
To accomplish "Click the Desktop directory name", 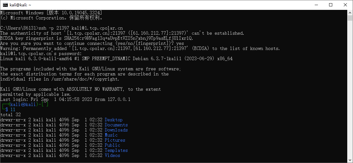I will coord(114,120).
